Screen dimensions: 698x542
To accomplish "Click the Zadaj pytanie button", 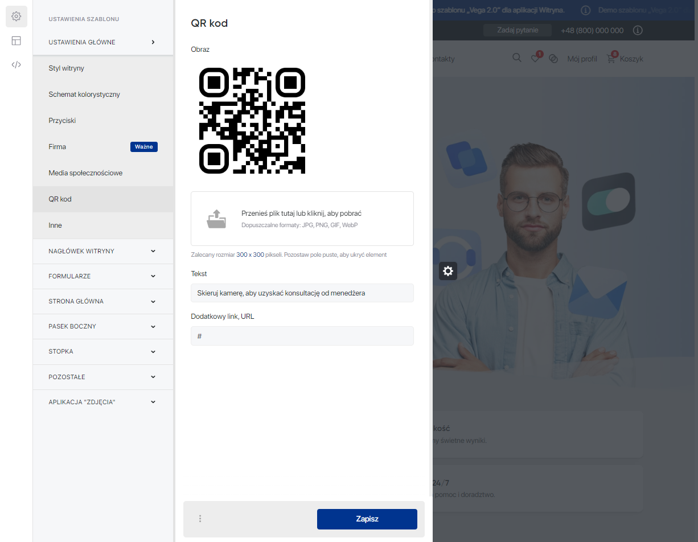I will tap(518, 30).
